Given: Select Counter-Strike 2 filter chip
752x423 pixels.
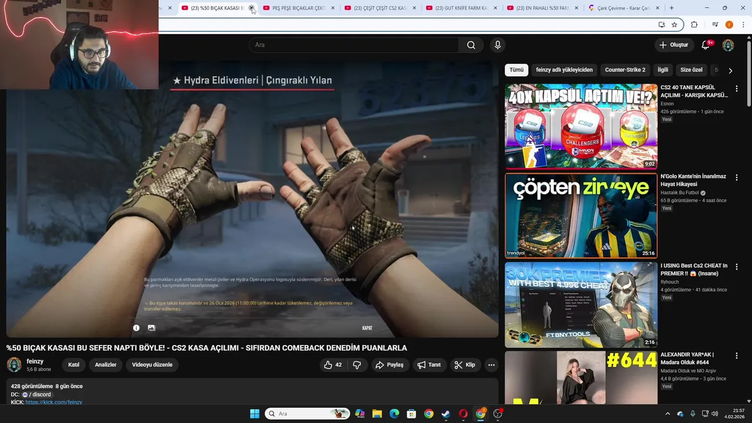Looking at the screenshot, I should coord(625,70).
